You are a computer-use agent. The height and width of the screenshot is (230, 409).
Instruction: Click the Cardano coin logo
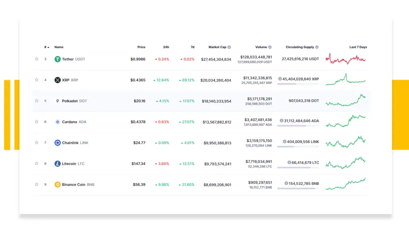coord(58,122)
